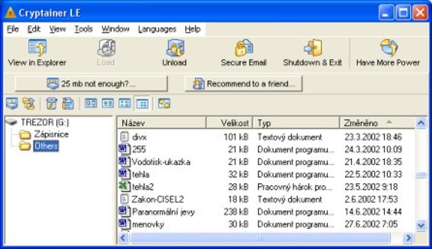Click the horizontal scrollbar's right arrow
This screenshot has height=249, width=432.
click(409, 238)
